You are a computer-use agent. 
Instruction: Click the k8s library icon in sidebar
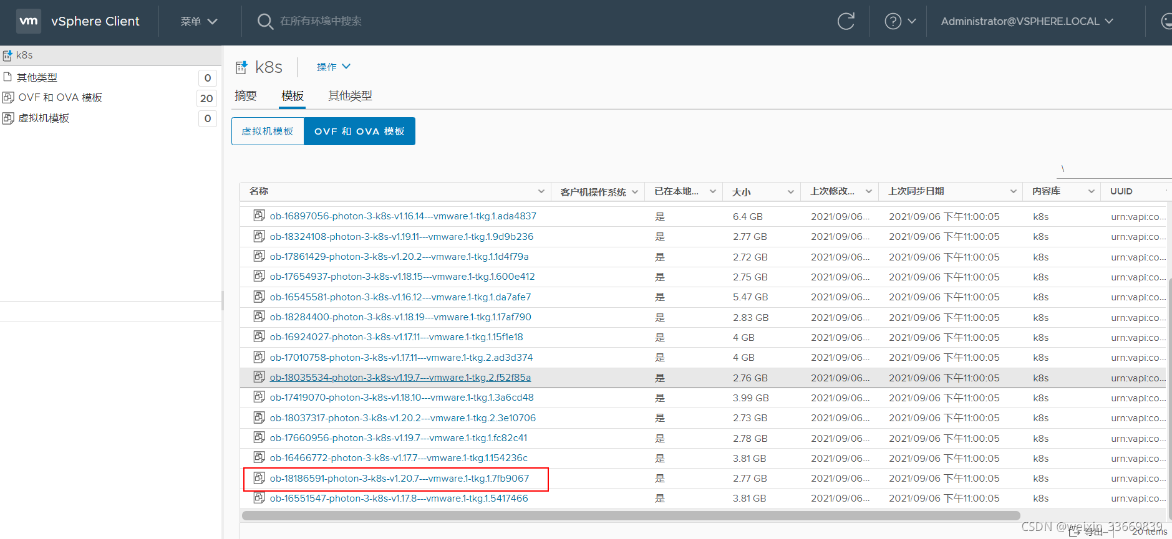point(7,55)
